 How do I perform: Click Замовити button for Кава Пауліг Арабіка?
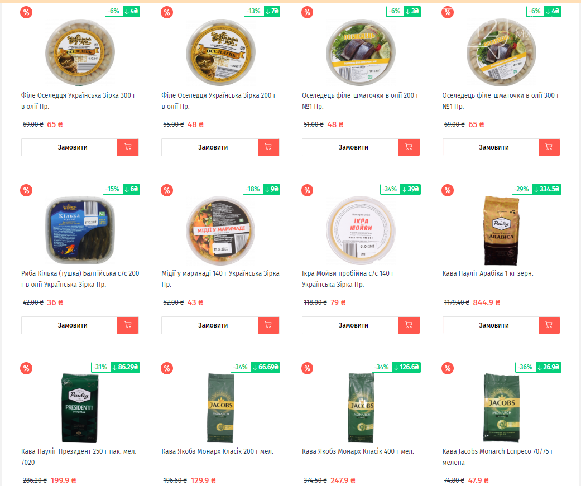pyautogui.click(x=491, y=325)
